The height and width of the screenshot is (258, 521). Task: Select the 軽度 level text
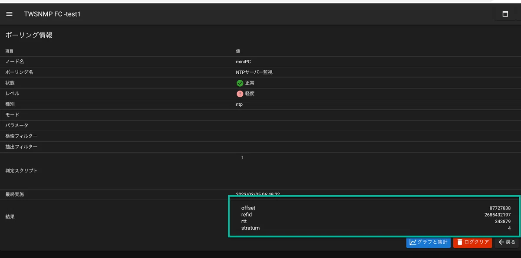[250, 94]
